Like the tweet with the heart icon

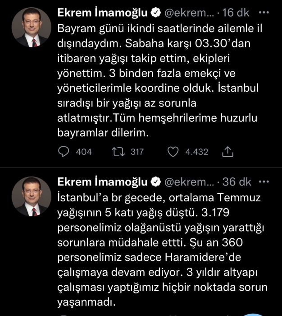[173, 152]
